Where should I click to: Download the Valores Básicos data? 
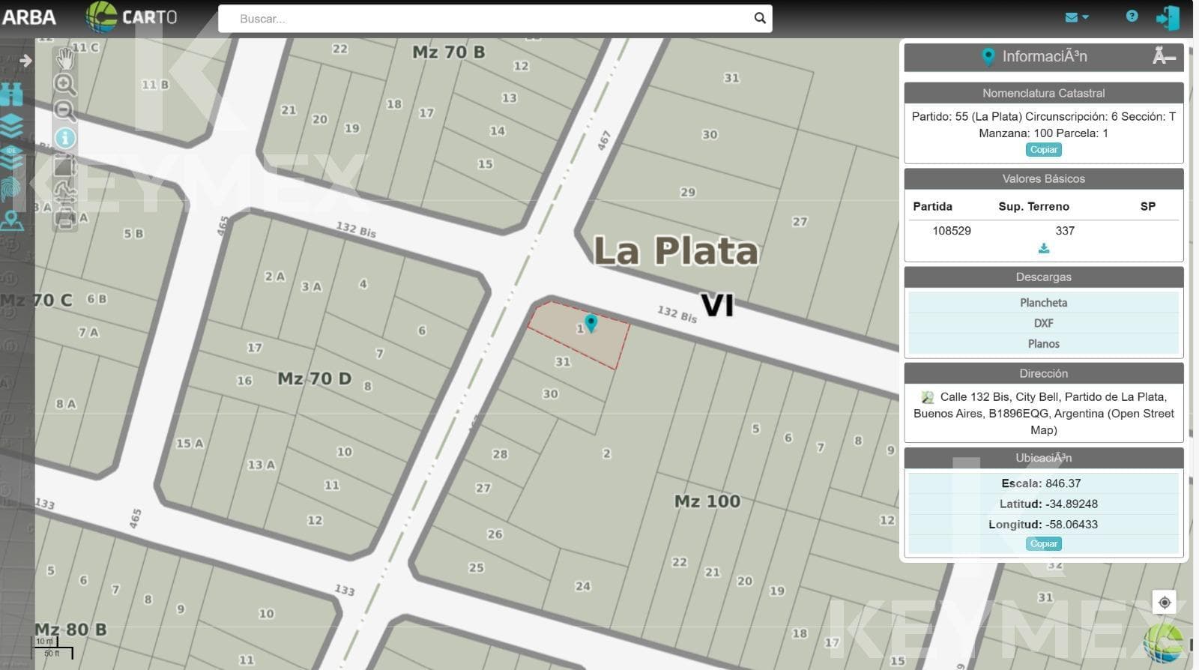click(1044, 248)
